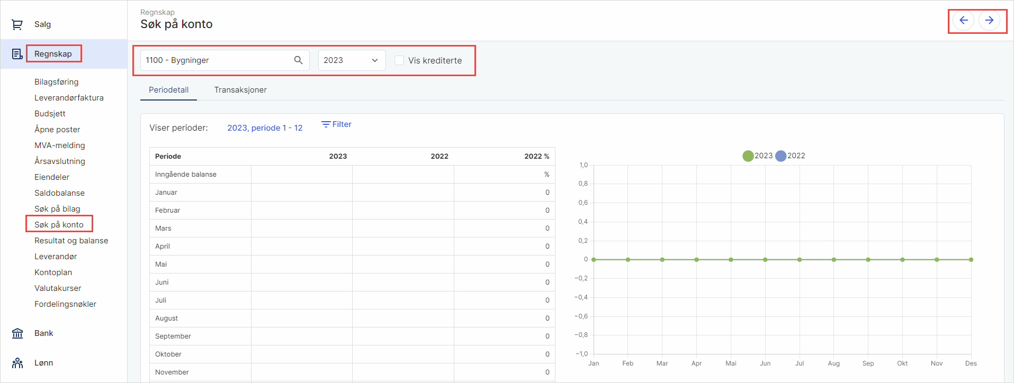Click the Regnskap ledger icon in sidebar
The image size is (1014, 383).
[17, 54]
